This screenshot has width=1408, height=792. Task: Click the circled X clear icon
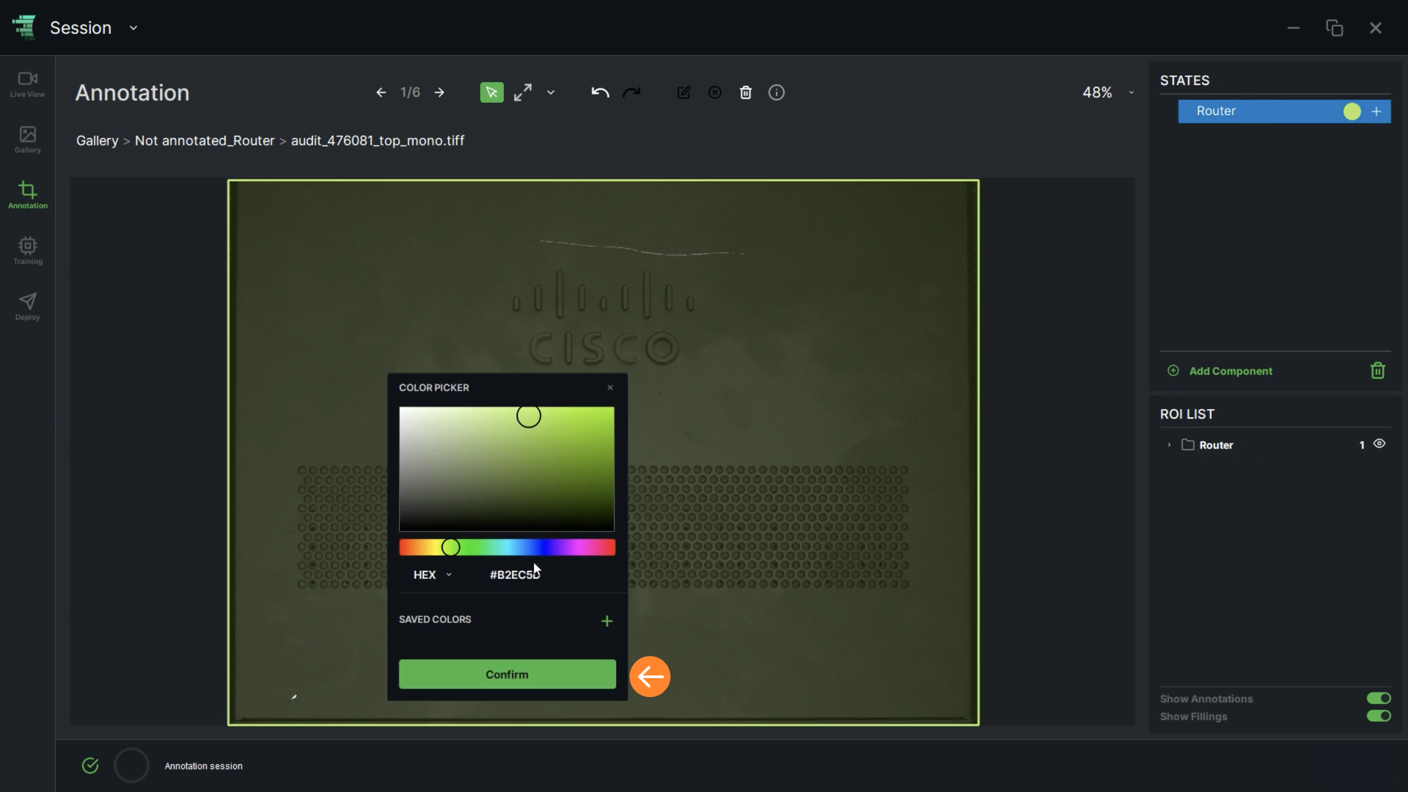pos(715,93)
